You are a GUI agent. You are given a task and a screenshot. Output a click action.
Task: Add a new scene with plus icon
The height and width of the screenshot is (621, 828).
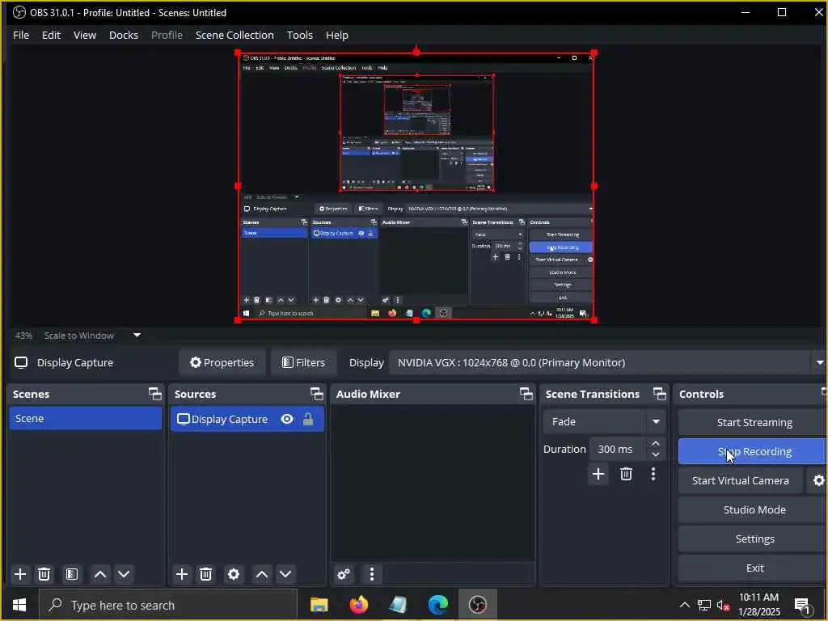click(x=20, y=574)
